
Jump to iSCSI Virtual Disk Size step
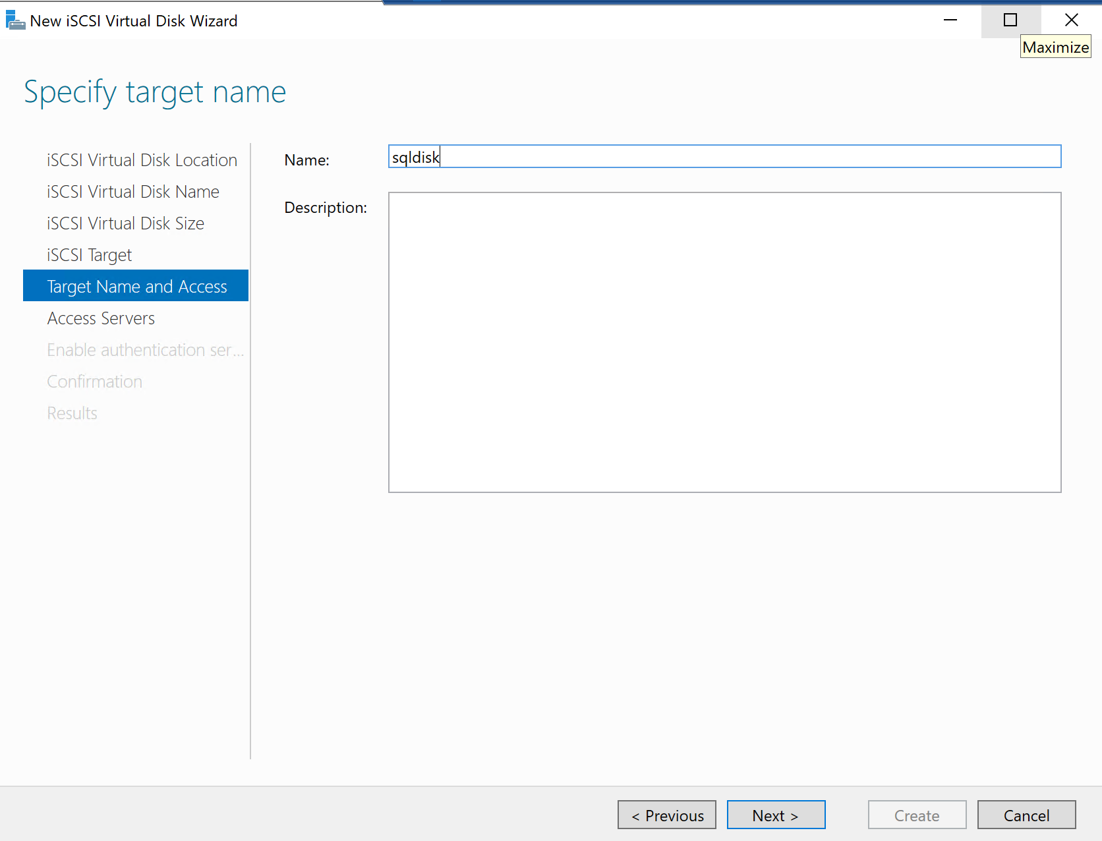[x=125, y=223]
